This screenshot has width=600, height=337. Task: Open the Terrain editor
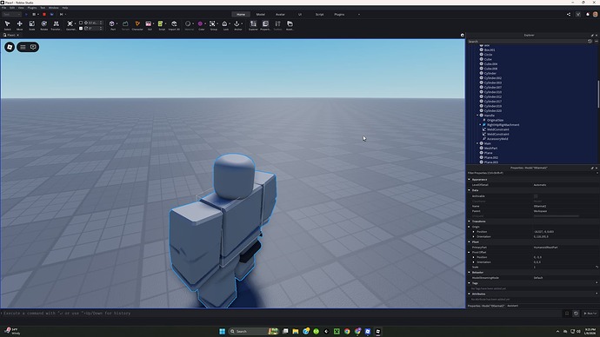(125, 25)
